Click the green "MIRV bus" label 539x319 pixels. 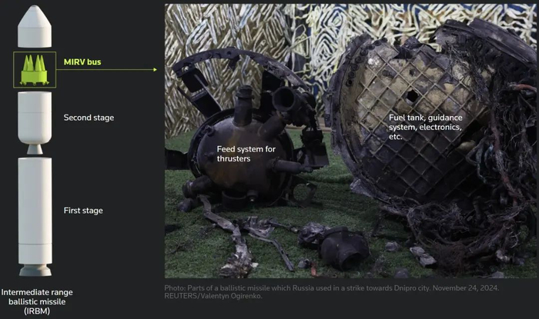point(82,62)
